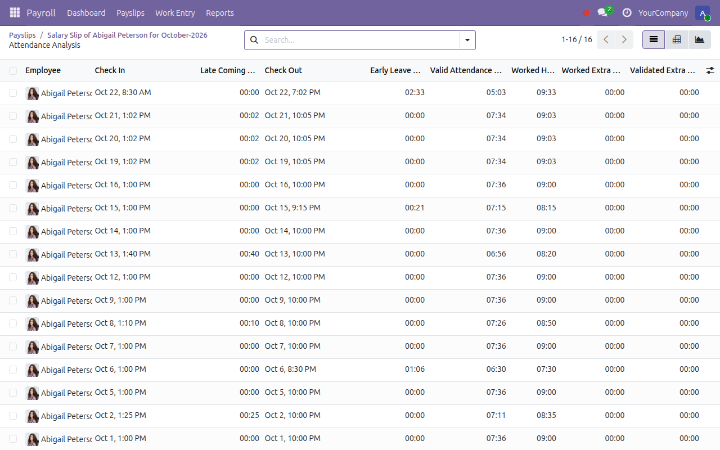The image size is (720, 450).
Task: Check the Oct 22, 8:30 AM row checkbox
Action: pos(13,93)
